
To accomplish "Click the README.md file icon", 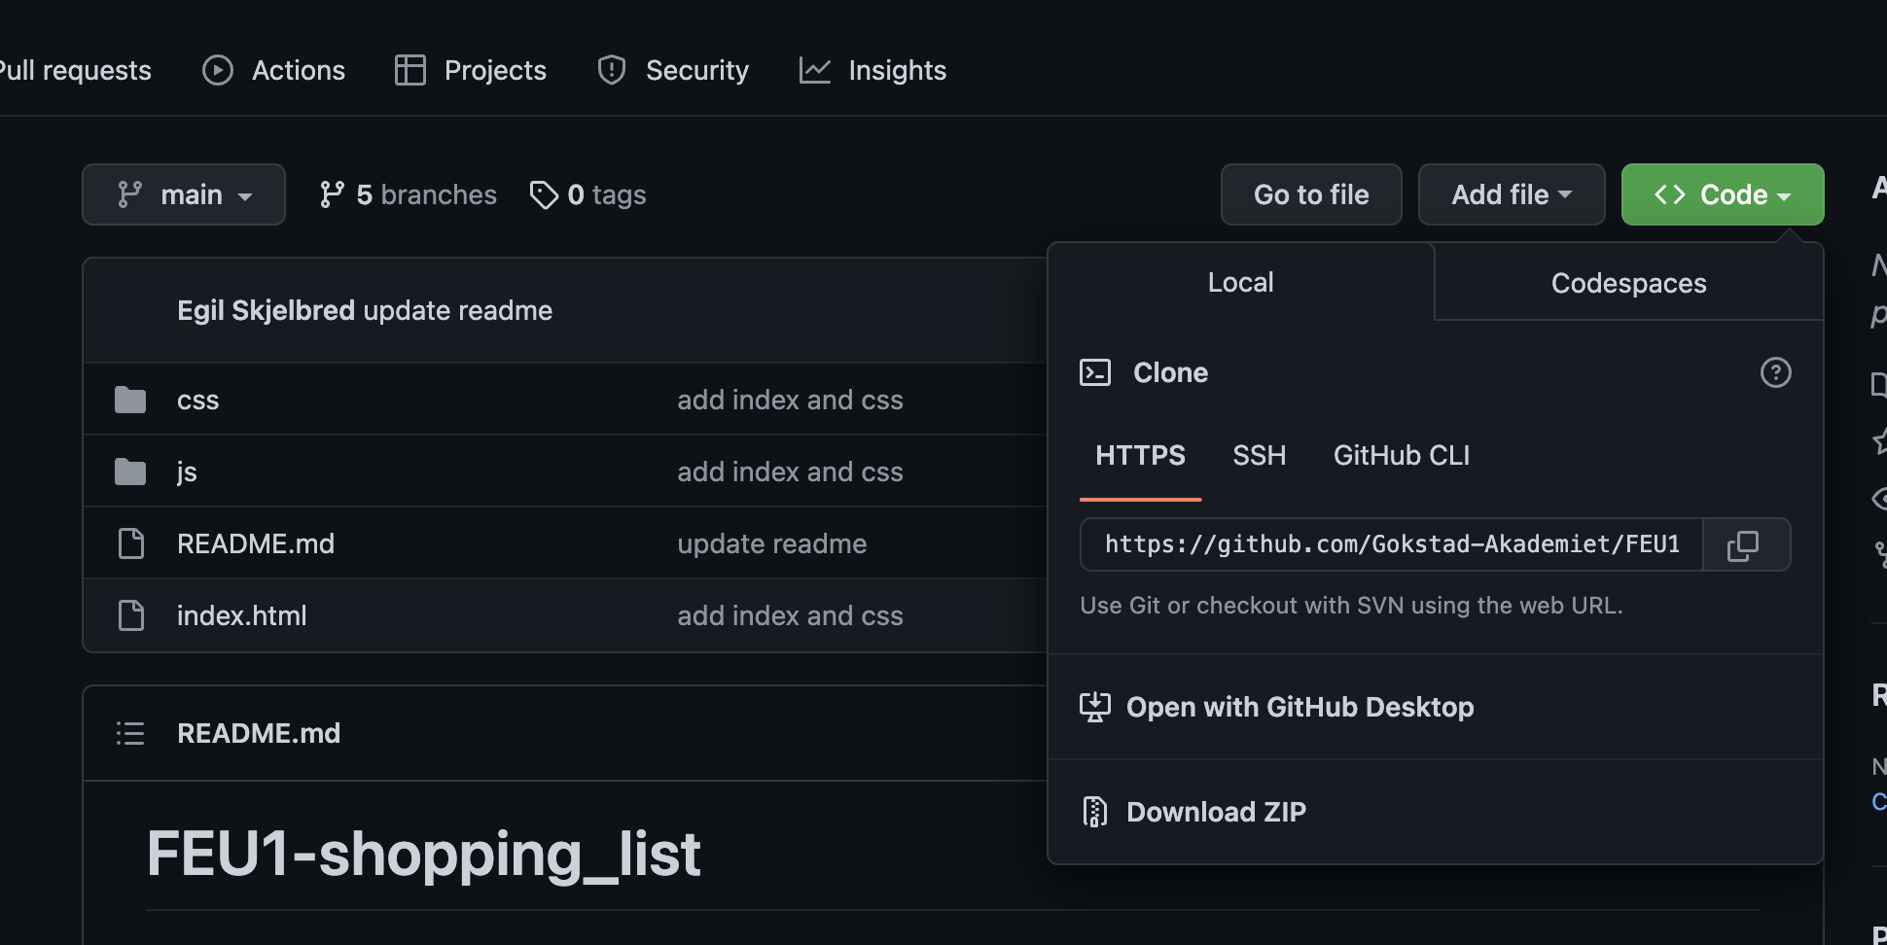I will pos(130,543).
